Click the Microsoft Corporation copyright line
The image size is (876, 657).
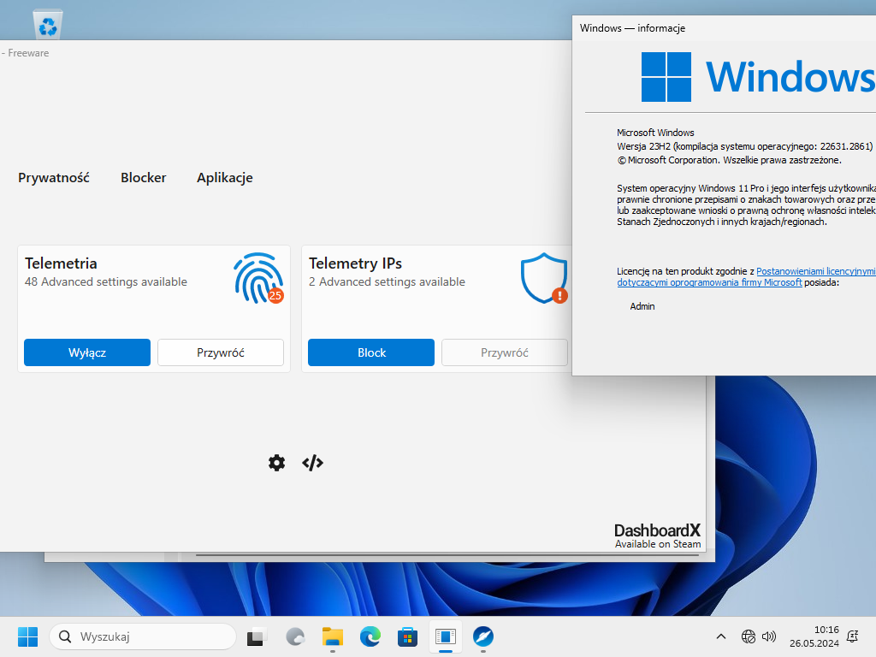pos(729,160)
